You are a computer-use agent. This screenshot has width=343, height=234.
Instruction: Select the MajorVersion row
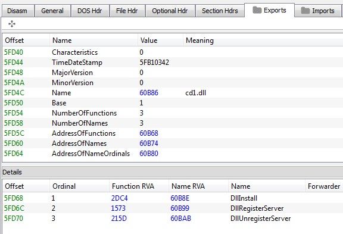[x=172, y=73]
